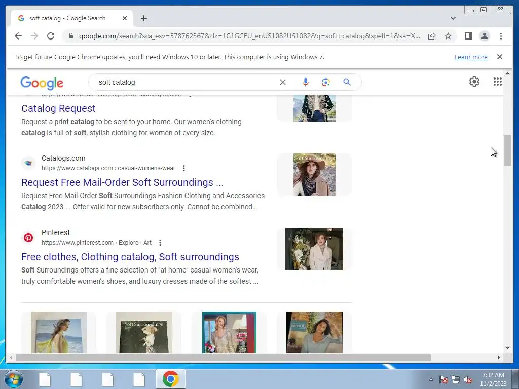
Task: Click horizontal scrollbar right arrow
Action: 499,357
